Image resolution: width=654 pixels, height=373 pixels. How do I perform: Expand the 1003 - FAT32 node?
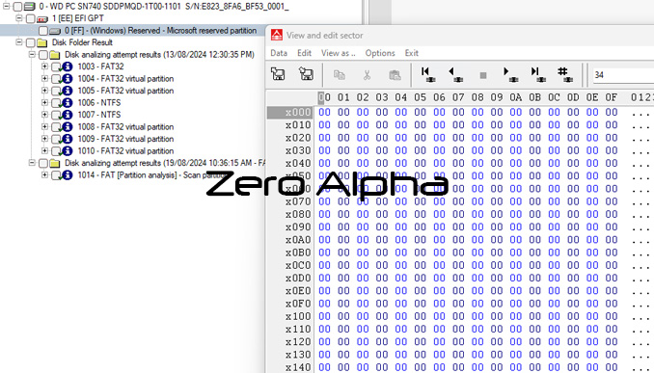click(44, 67)
